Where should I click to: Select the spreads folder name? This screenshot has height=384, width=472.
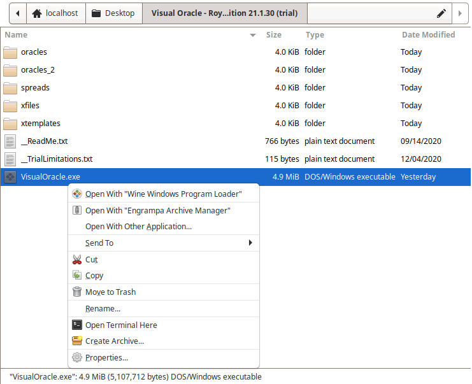pos(35,88)
